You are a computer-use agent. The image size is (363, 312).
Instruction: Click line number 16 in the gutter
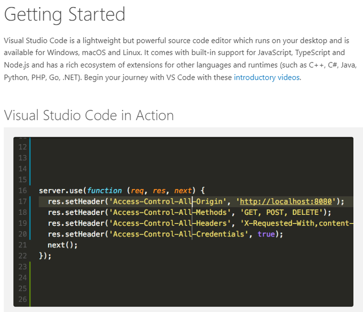[x=22, y=191]
